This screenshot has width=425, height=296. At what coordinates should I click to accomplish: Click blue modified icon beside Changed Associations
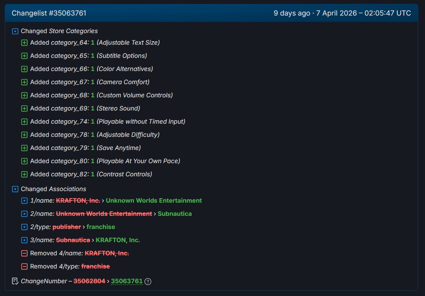coord(15,189)
